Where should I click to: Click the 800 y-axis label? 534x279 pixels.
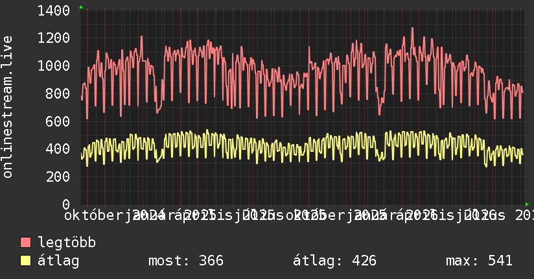pyautogui.click(x=58, y=94)
